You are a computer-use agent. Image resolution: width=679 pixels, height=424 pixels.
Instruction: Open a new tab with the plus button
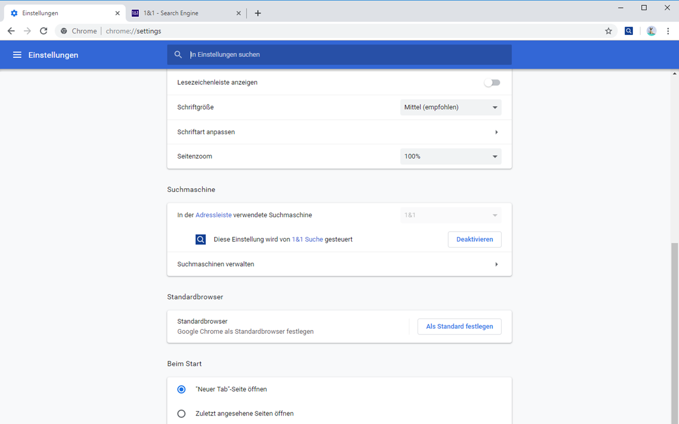point(258,13)
